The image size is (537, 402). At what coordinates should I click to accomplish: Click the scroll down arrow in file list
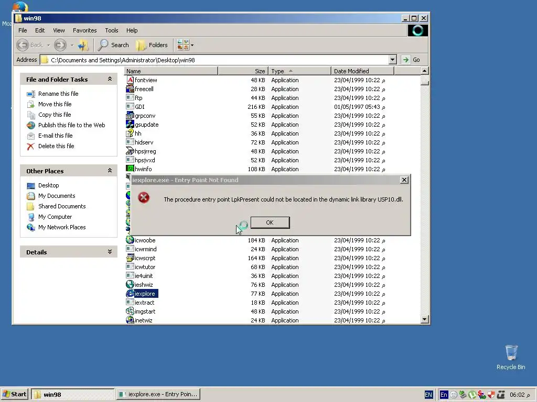424,319
